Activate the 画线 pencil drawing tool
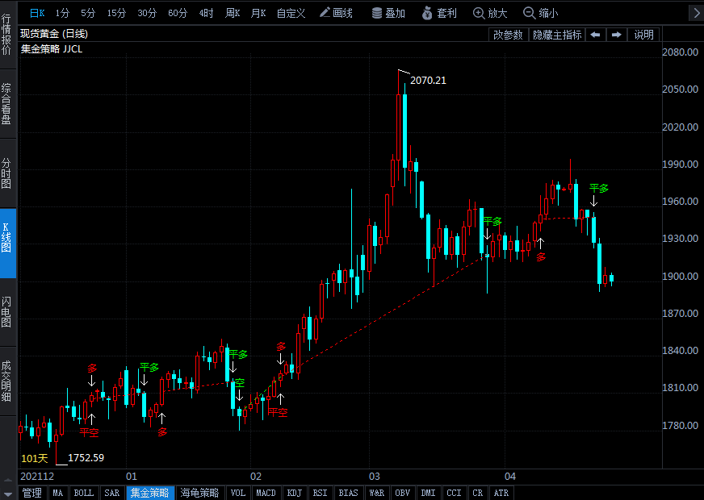 coord(336,13)
